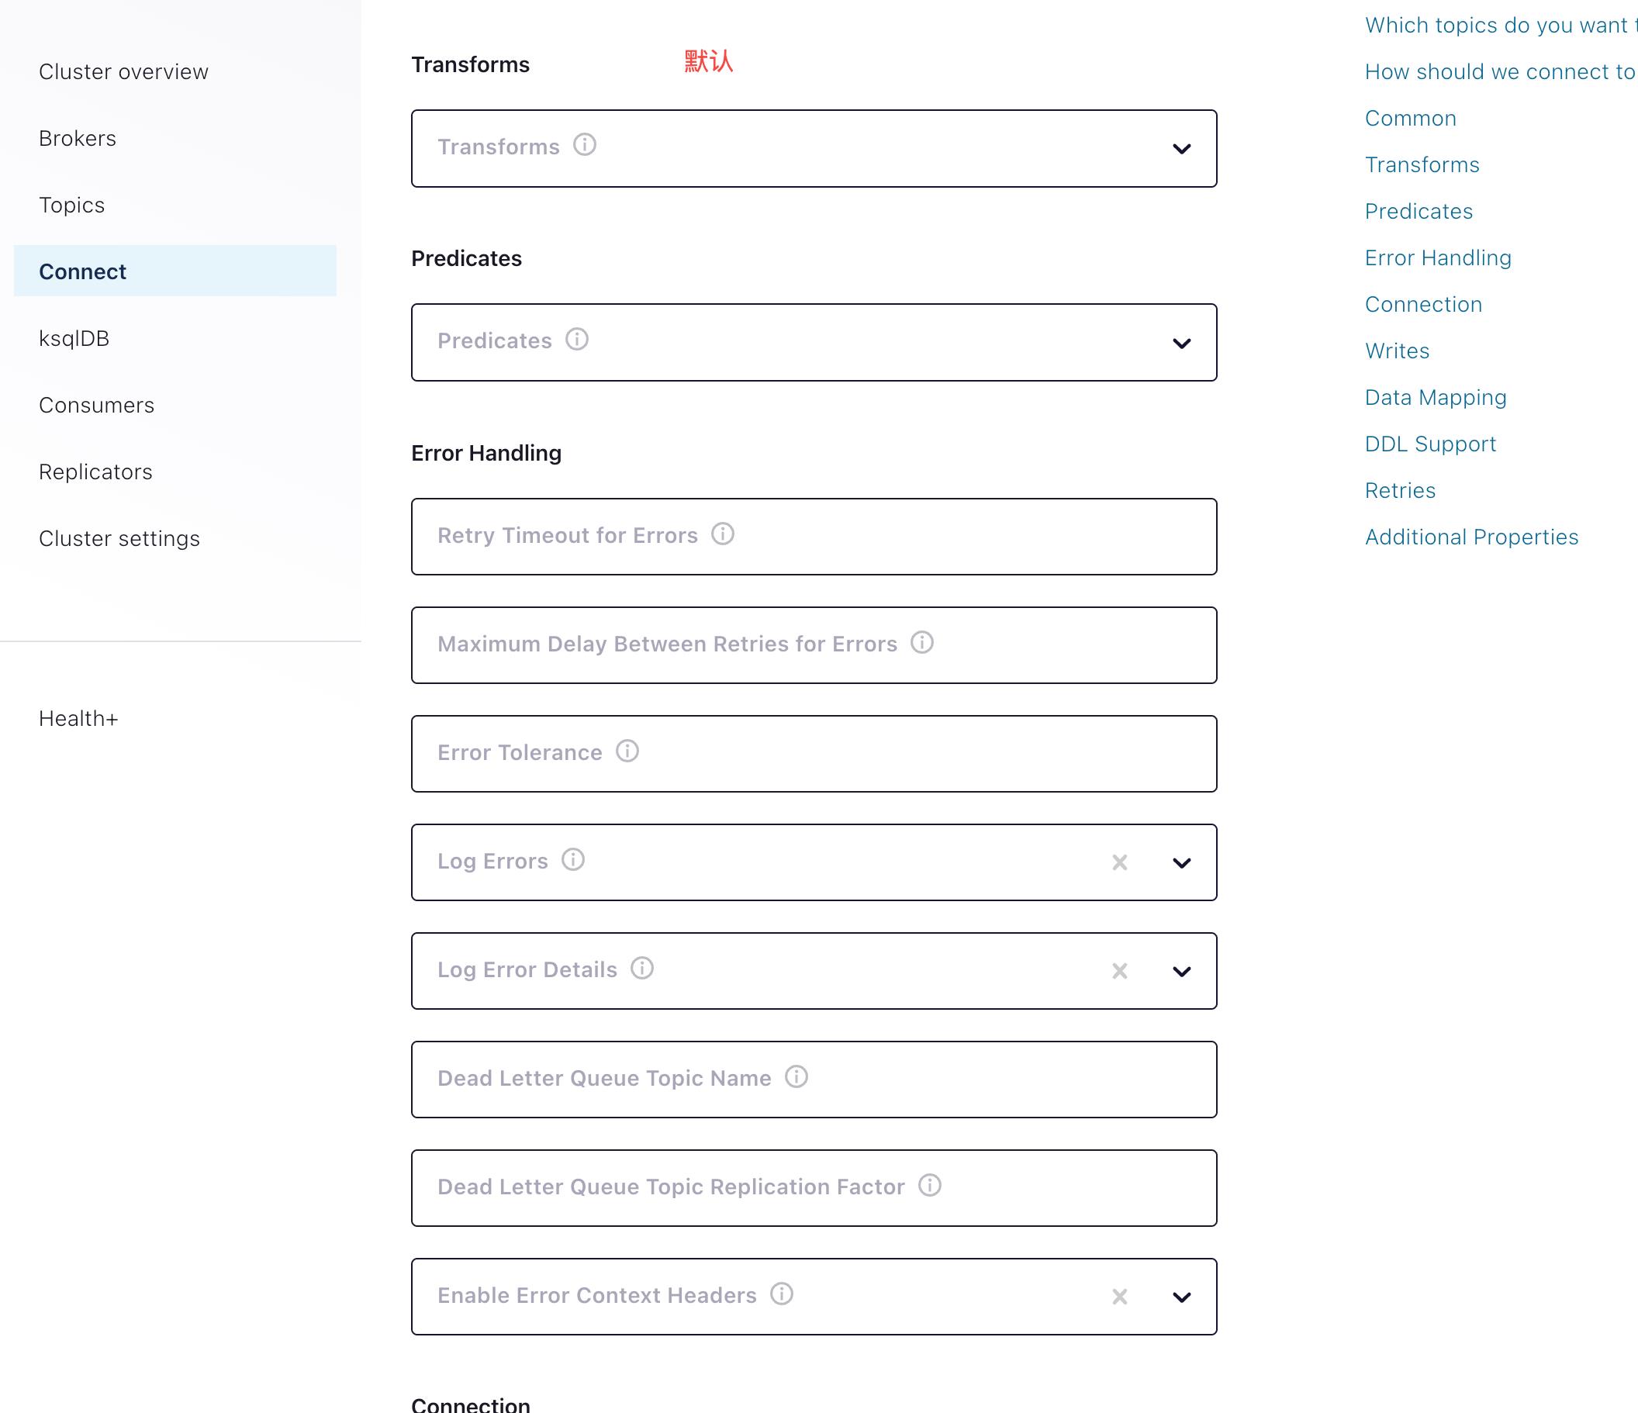Open the Log Errors dropdown arrow

point(1181,862)
